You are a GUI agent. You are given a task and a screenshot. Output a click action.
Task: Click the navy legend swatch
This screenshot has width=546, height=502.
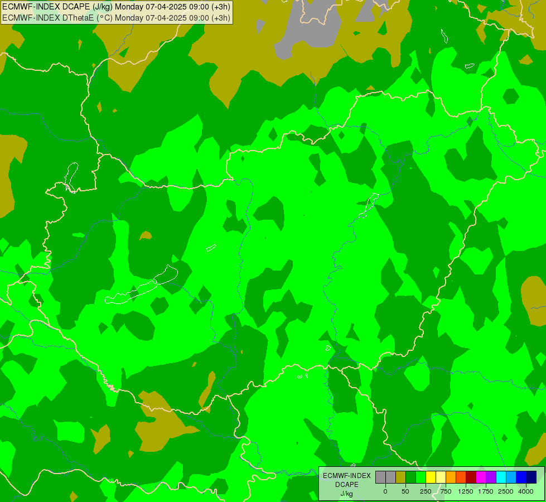531,477
